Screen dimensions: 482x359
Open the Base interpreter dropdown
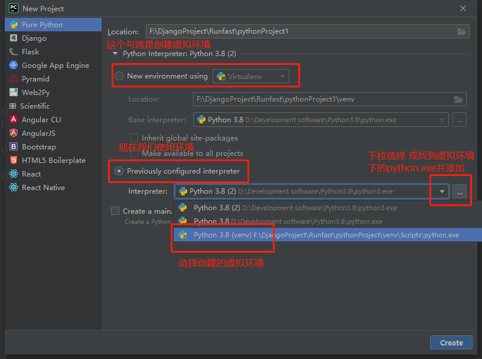click(321, 120)
